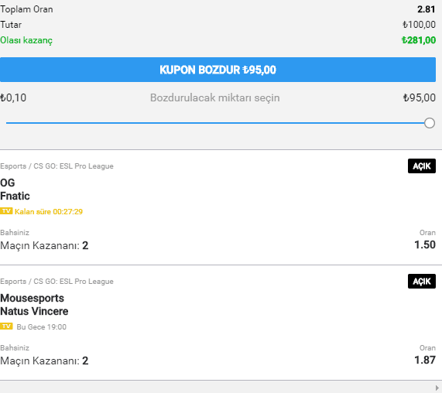Click the scroll right arrow at bottom
This screenshot has height=393, width=442.
tap(437, 388)
